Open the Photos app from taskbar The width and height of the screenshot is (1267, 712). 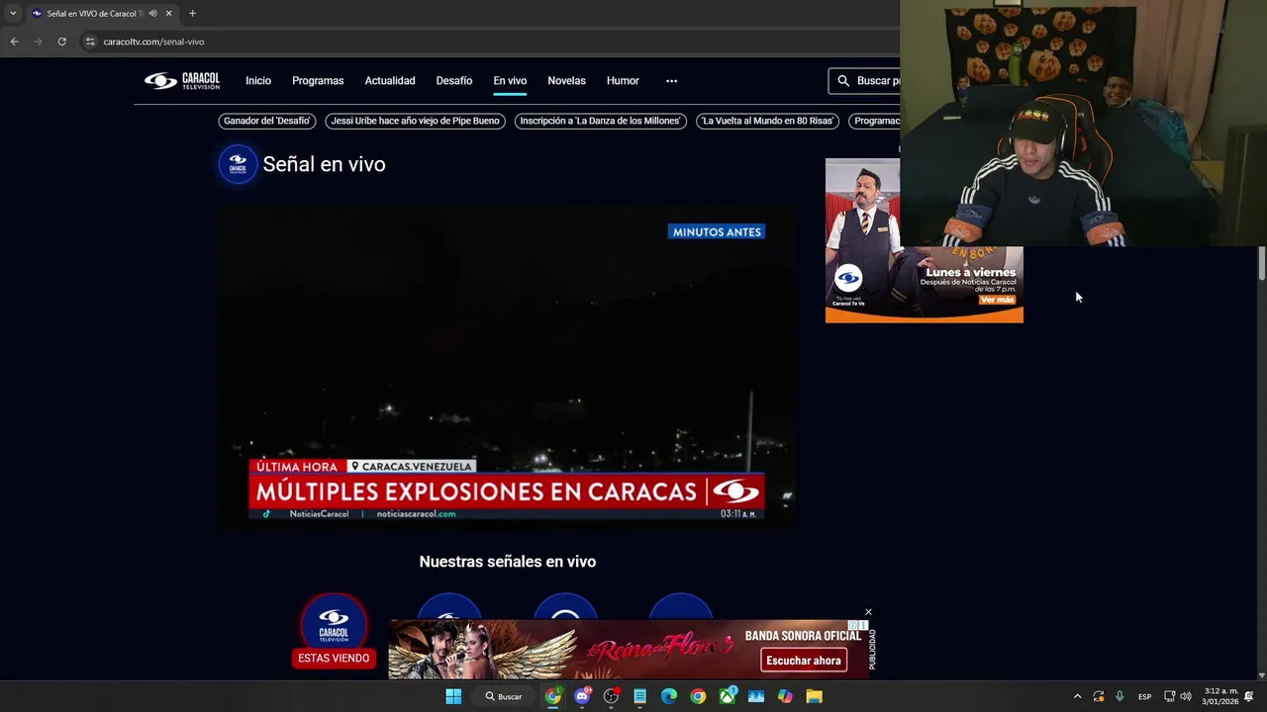[756, 696]
